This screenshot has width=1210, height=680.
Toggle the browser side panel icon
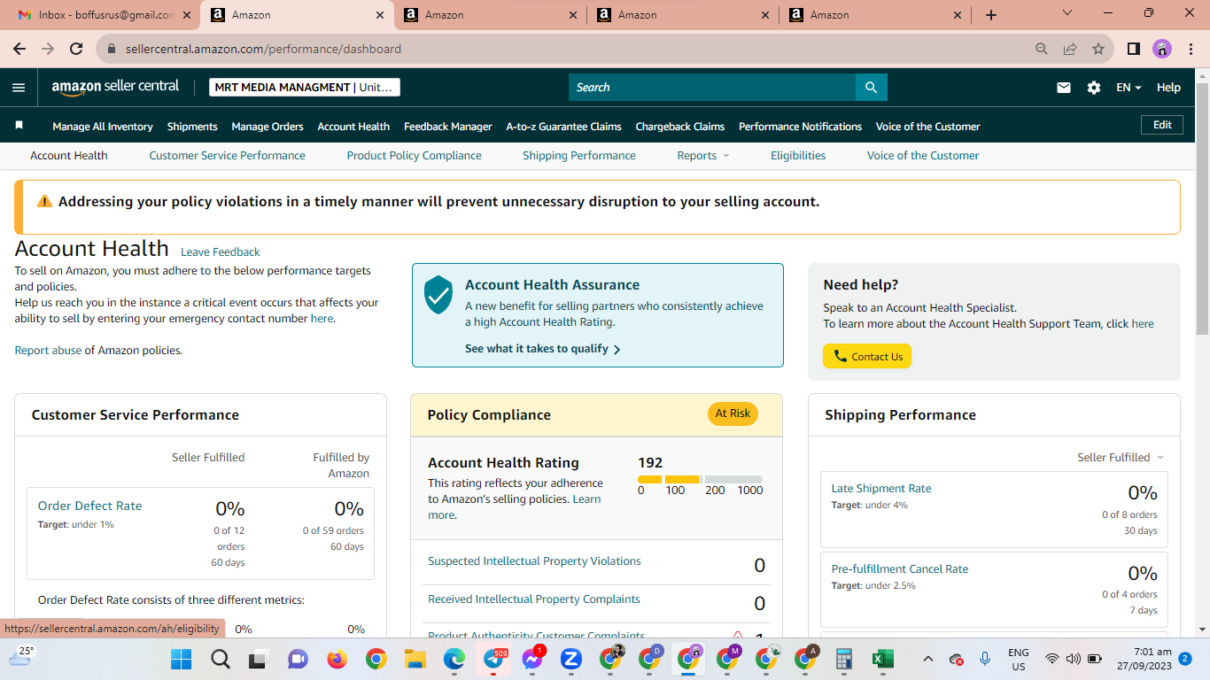pos(1133,50)
